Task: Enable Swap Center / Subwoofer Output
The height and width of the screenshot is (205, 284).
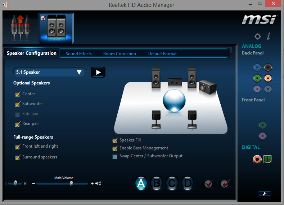Action: tap(115, 157)
